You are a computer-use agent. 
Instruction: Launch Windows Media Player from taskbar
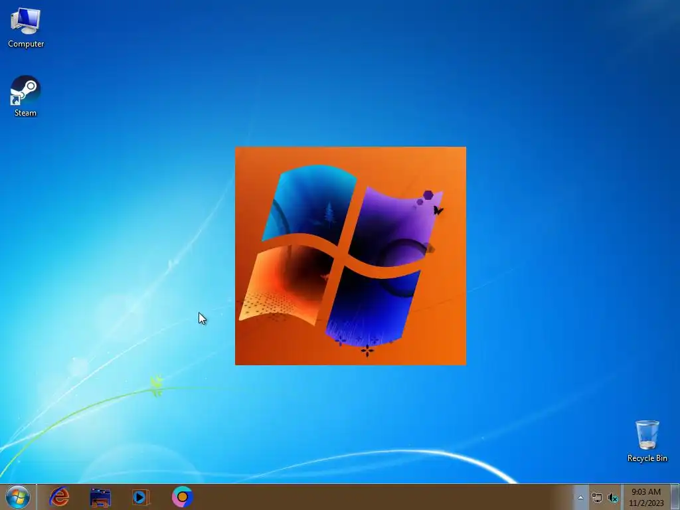tap(141, 497)
